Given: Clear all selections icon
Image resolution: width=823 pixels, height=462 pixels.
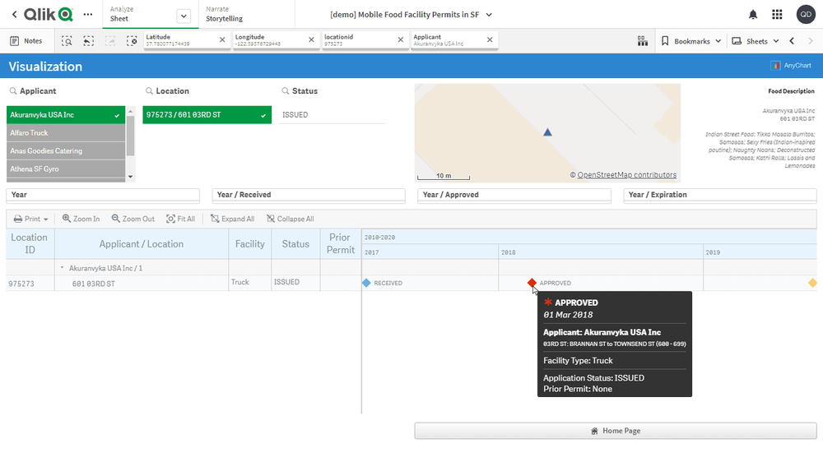Looking at the screenshot, I should [132, 41].
